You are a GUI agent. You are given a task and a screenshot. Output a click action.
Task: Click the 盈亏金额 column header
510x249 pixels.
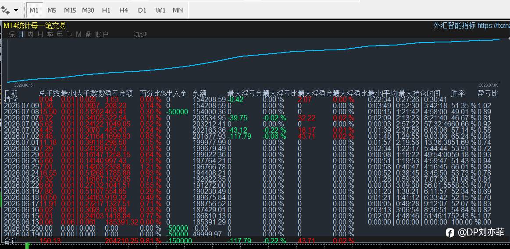[x=119, y=94]
